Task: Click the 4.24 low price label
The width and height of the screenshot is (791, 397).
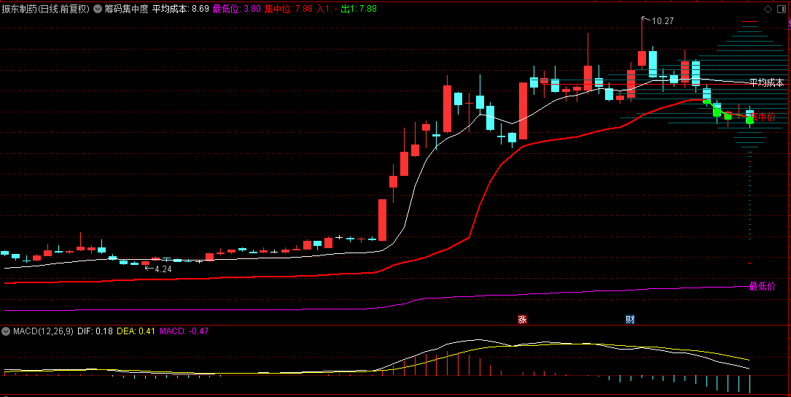Action: point(163,269)
